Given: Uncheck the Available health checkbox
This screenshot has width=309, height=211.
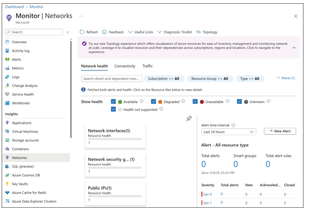Looking at the screenshot, I should pos(113,101).
